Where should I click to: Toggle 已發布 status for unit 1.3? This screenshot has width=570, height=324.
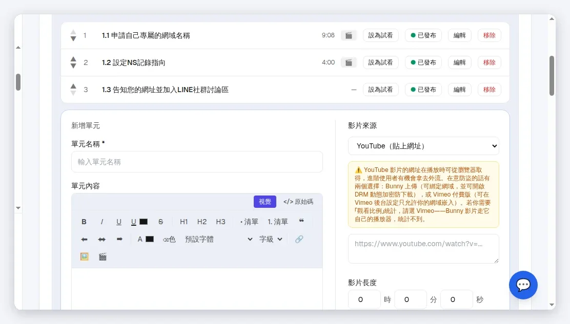coord(423,90)
